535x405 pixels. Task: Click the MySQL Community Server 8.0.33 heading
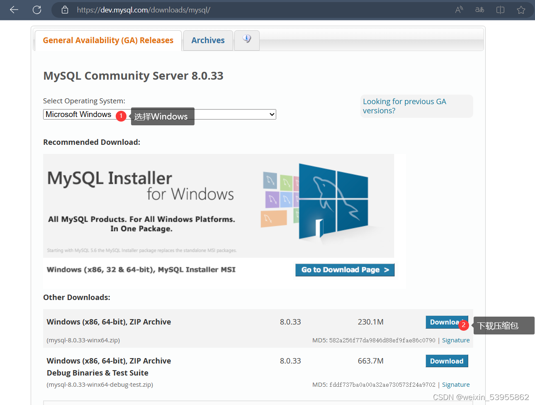tap(133, 76)
